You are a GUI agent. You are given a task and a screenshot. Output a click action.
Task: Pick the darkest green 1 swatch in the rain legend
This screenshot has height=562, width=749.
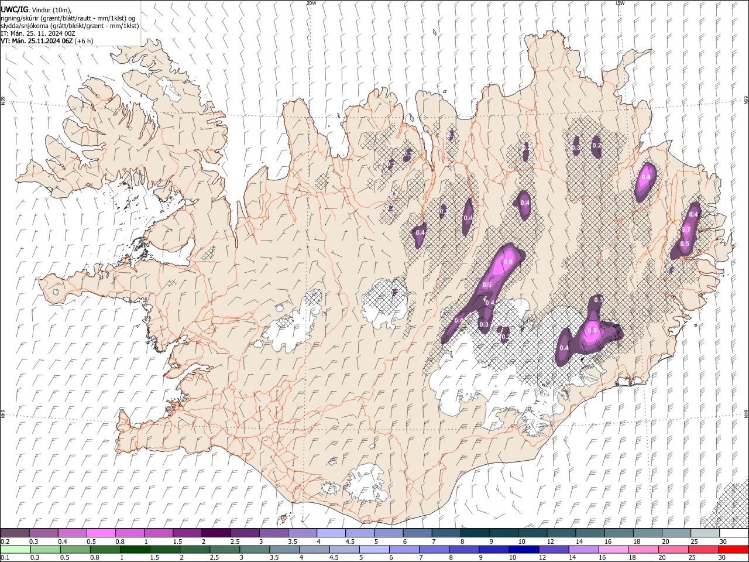pos(135,549)
